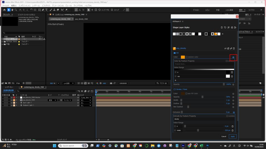Switch to the エフェクトコントロール tab

click(26, 15)
